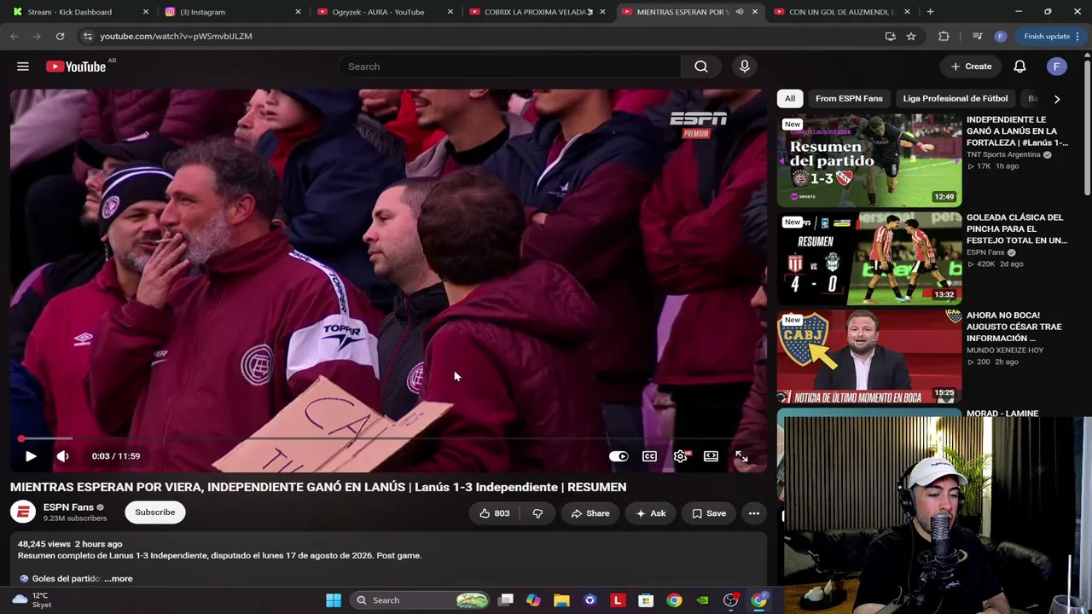The width and height of the screenshot is (1092, 614).
Task: Close the Instagram tab
Action: click(298, 12)
